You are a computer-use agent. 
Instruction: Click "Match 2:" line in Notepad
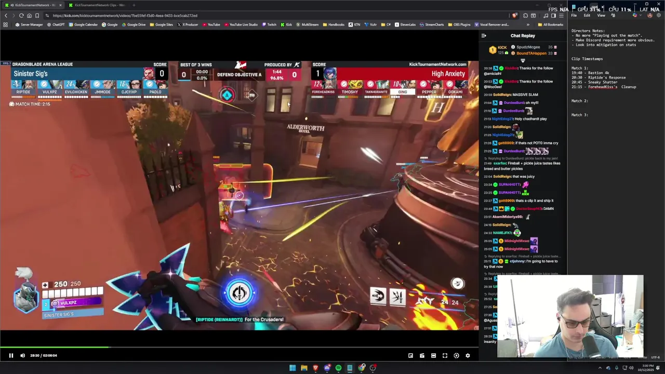coord(580,101)
